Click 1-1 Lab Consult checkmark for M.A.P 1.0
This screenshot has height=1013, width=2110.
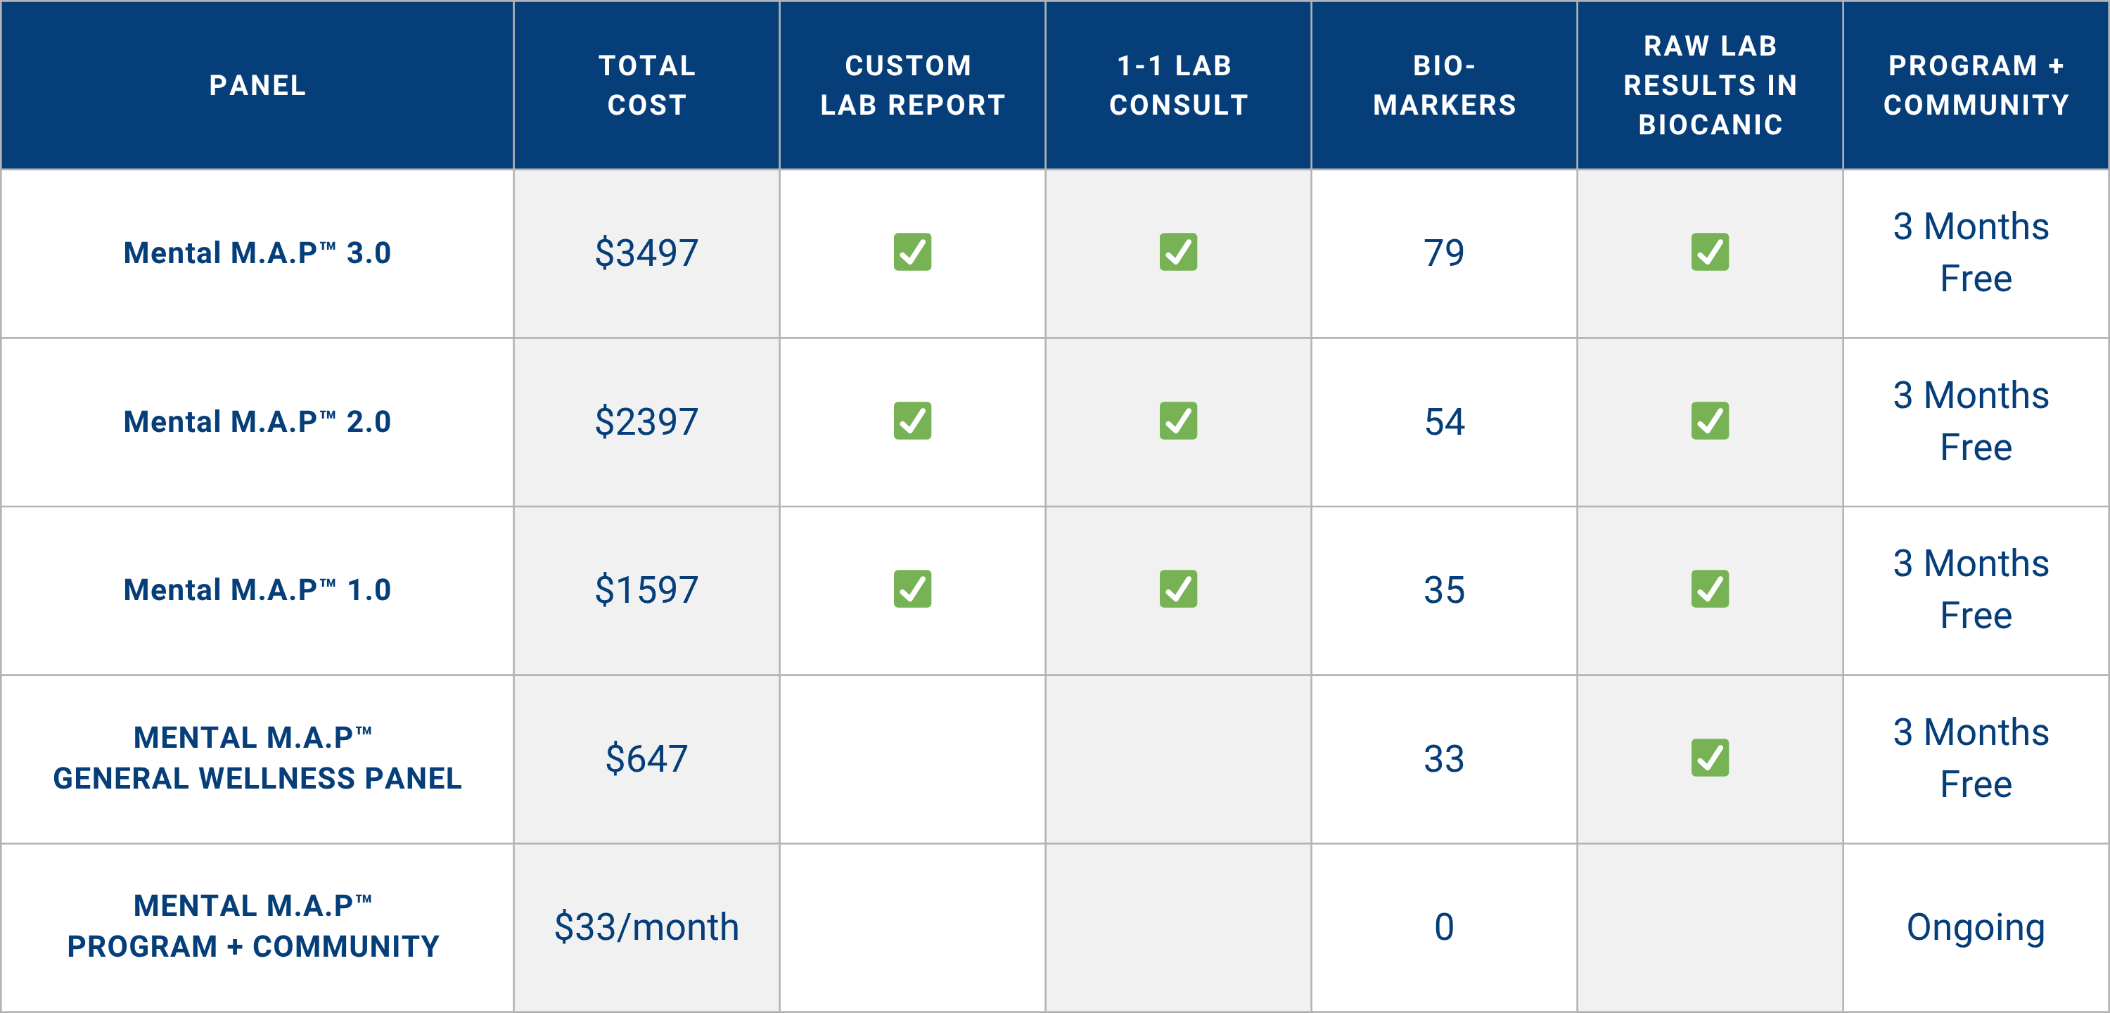tap(1178, 590)
